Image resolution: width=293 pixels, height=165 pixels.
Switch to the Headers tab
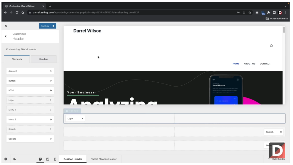point(44,60)
